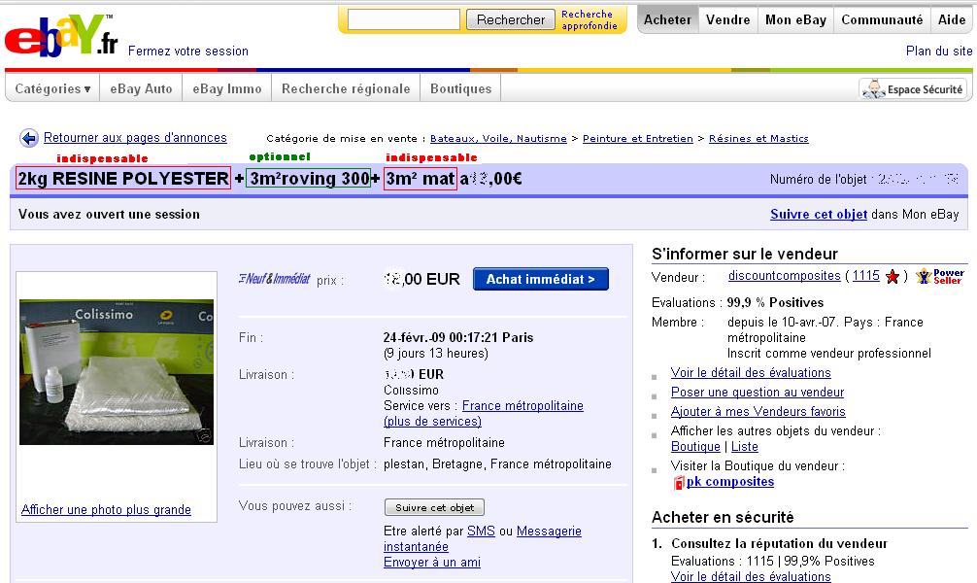Open Voir le détail des évaluations under Acheter en sécurité
977x583 pixels.
[751, 577]
